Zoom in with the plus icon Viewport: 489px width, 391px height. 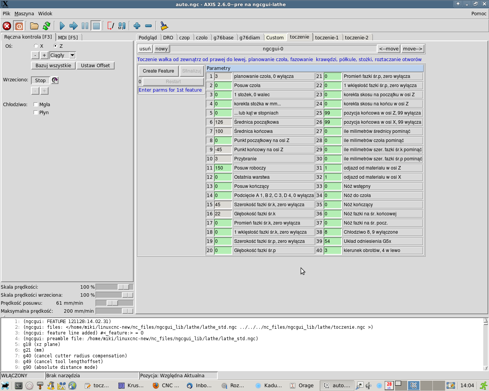click(137, 26)
